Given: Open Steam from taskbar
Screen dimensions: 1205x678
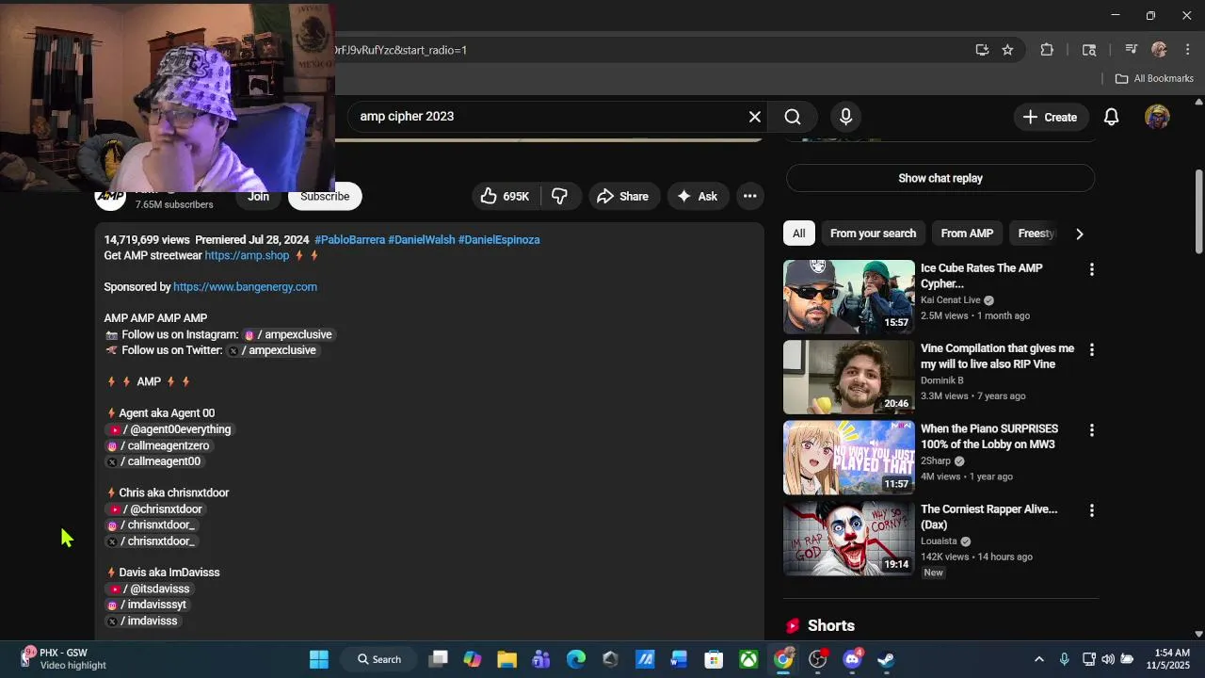Looking at the screenshot, I should coord(886,659).
